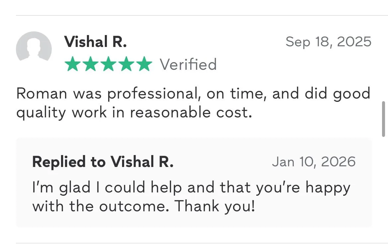This screenshot has width=388, height=245.
Task: Click Vishal R.'s gray profile avatar
Action: tap(33, 49)
